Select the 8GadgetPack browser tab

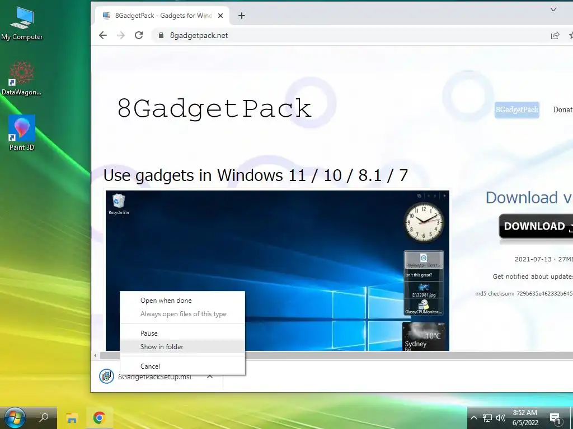tap(162, 16)
